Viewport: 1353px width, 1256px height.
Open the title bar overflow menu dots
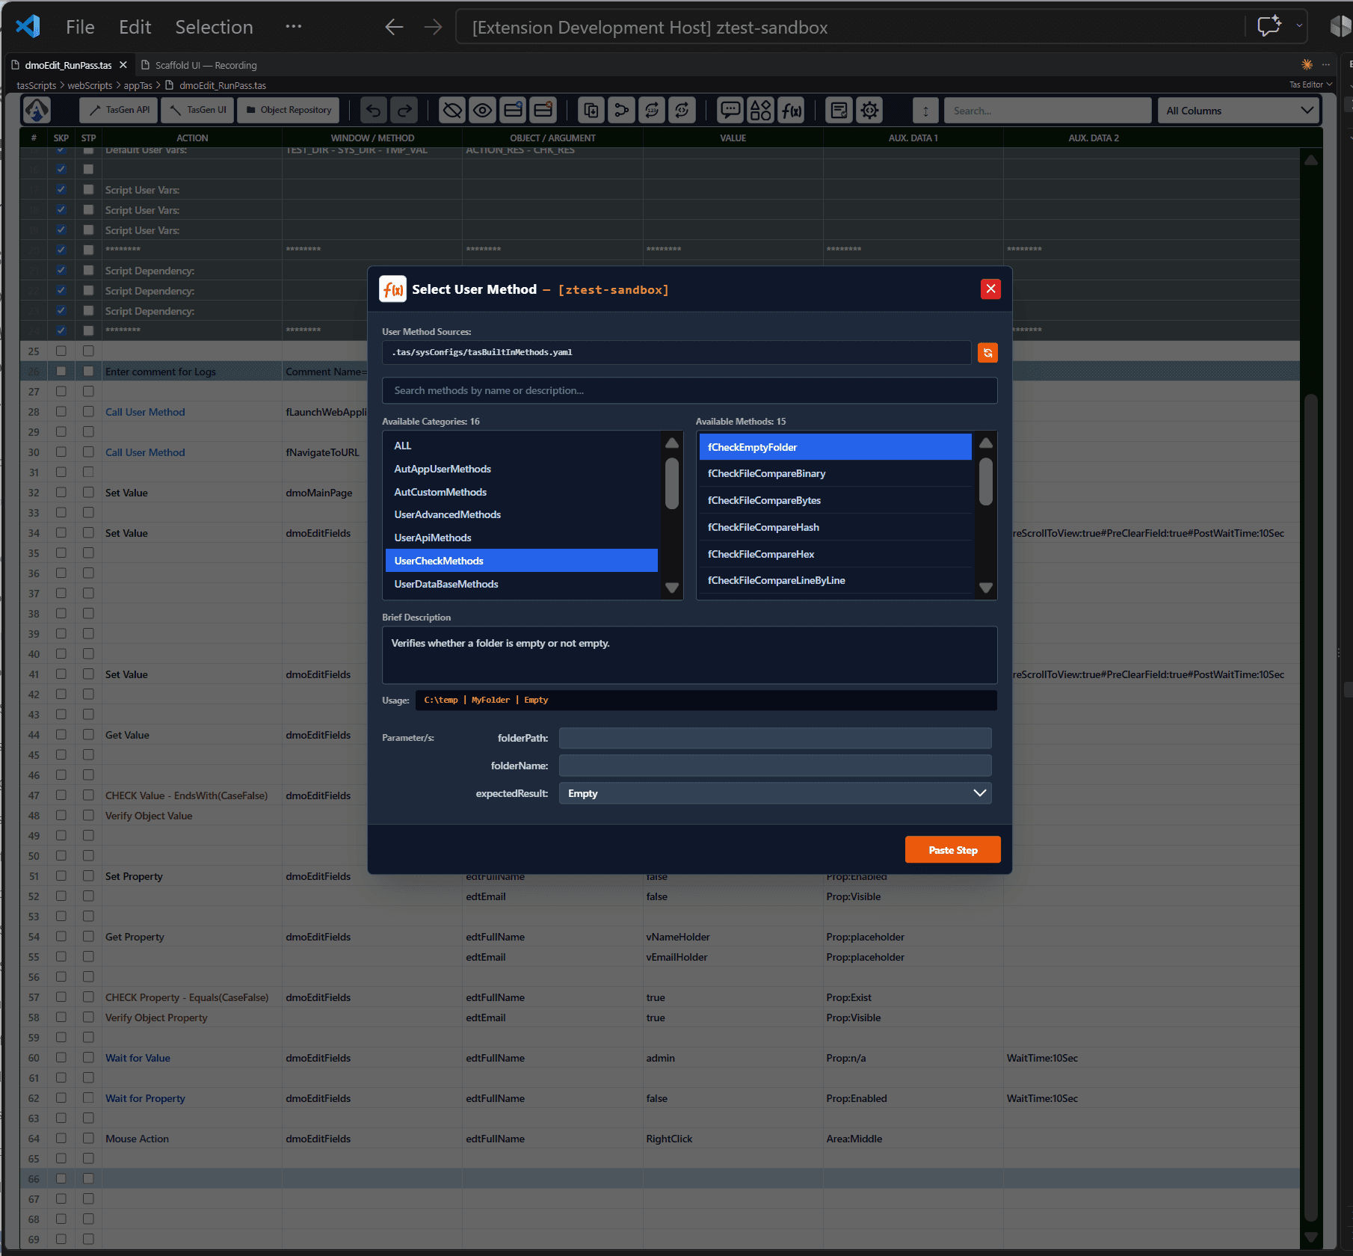click(293, 27)
